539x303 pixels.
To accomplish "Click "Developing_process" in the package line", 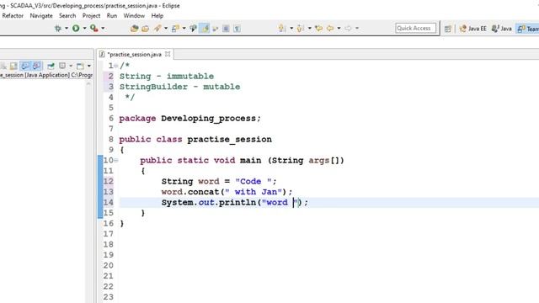I will [x=209, y=119].
